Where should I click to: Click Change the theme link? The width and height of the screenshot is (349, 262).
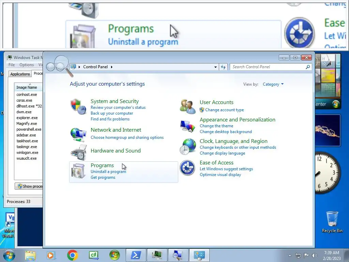point(216,126)
